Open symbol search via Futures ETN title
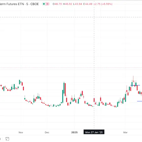Screen dimensions: 142x142 click(x=19, y=4)
